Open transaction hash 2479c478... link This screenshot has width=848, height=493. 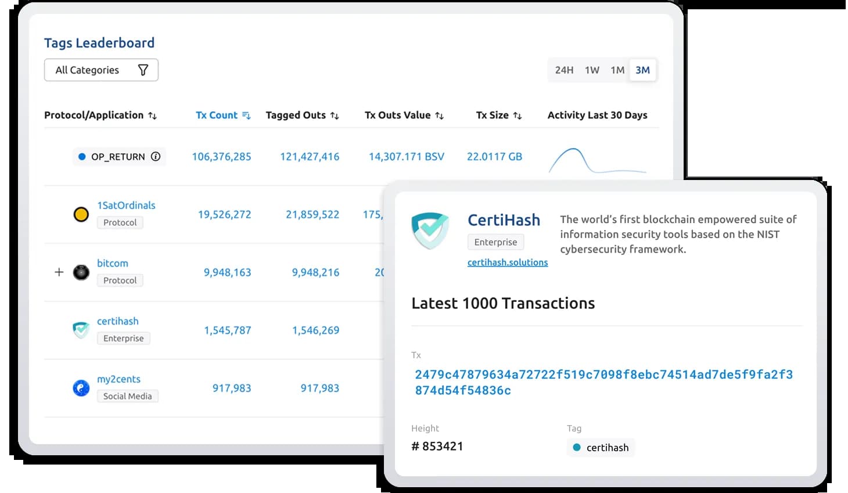click(603, 382)
